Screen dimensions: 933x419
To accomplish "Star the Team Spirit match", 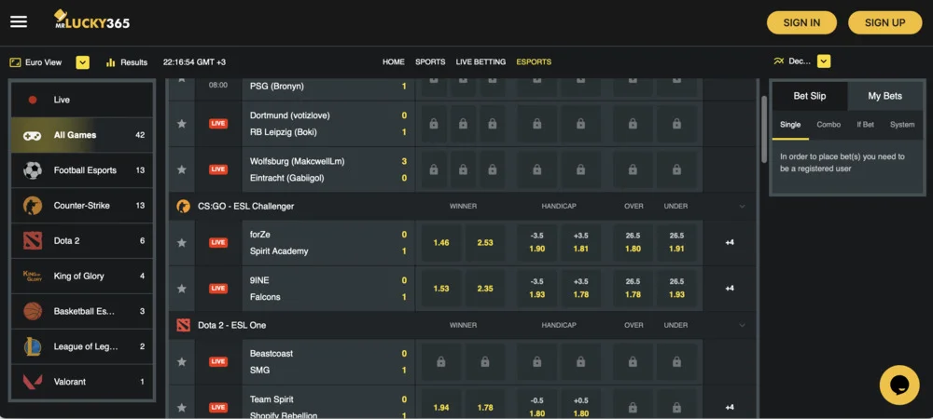I will (x=182, y=408).
